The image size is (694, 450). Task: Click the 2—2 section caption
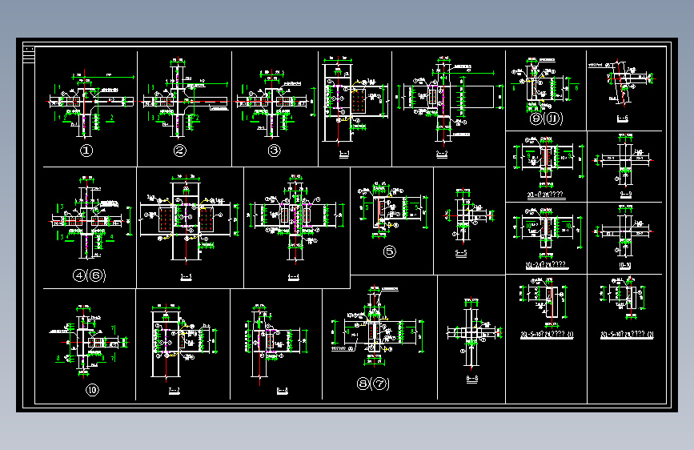point(442,154)
